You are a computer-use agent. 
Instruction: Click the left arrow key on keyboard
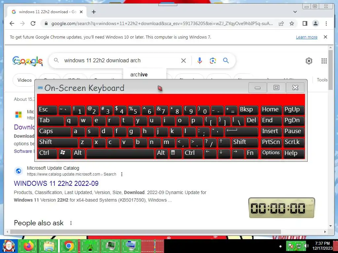click(x=210, y=153)
